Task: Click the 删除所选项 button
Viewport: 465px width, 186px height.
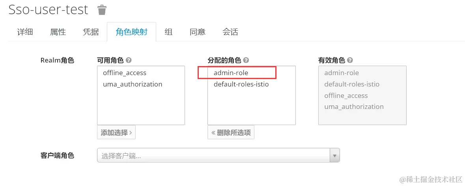Action: click(x=231, y=133)
